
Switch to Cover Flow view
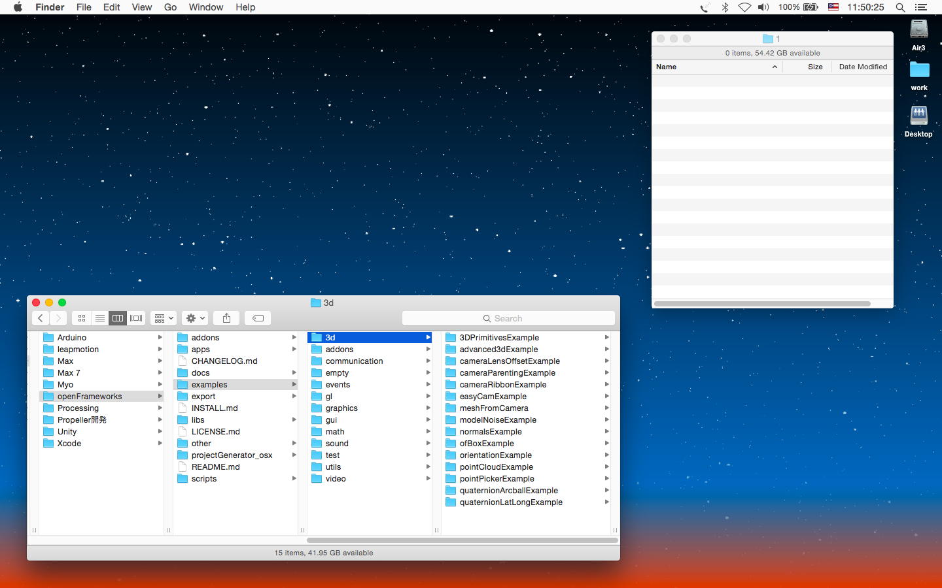136,318
